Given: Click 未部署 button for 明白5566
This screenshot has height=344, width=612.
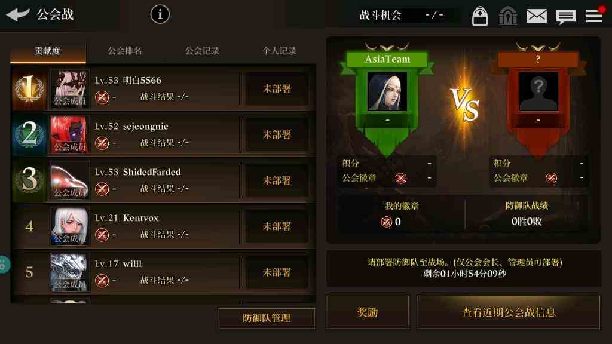Looking at the screenshot, I should [277, 89].
